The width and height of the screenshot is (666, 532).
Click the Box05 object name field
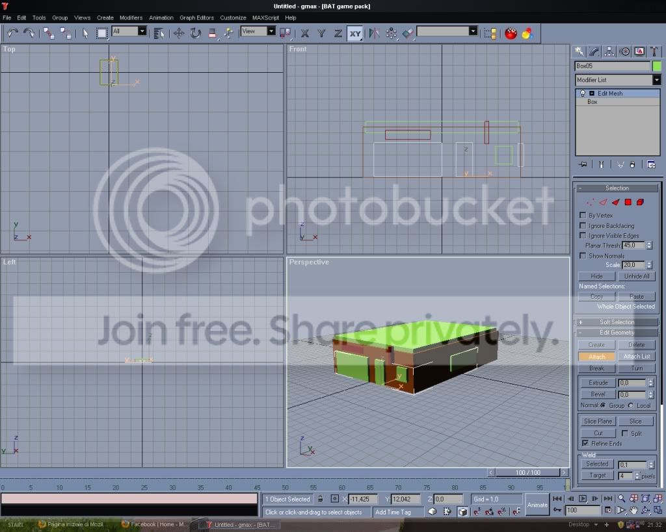(x=612, y=66)
